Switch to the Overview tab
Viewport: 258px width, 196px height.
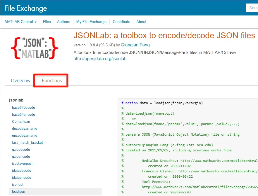[20, 81]
